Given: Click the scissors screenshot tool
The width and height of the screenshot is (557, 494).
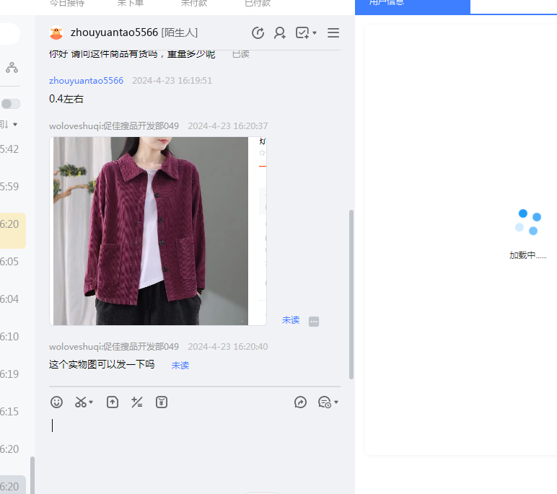Looking at the screenshot, I should (x=81, y=402).
